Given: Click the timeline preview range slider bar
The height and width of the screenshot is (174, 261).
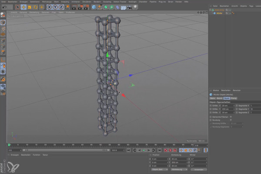Looking at the screenshot, I should [x=66, y=150].
